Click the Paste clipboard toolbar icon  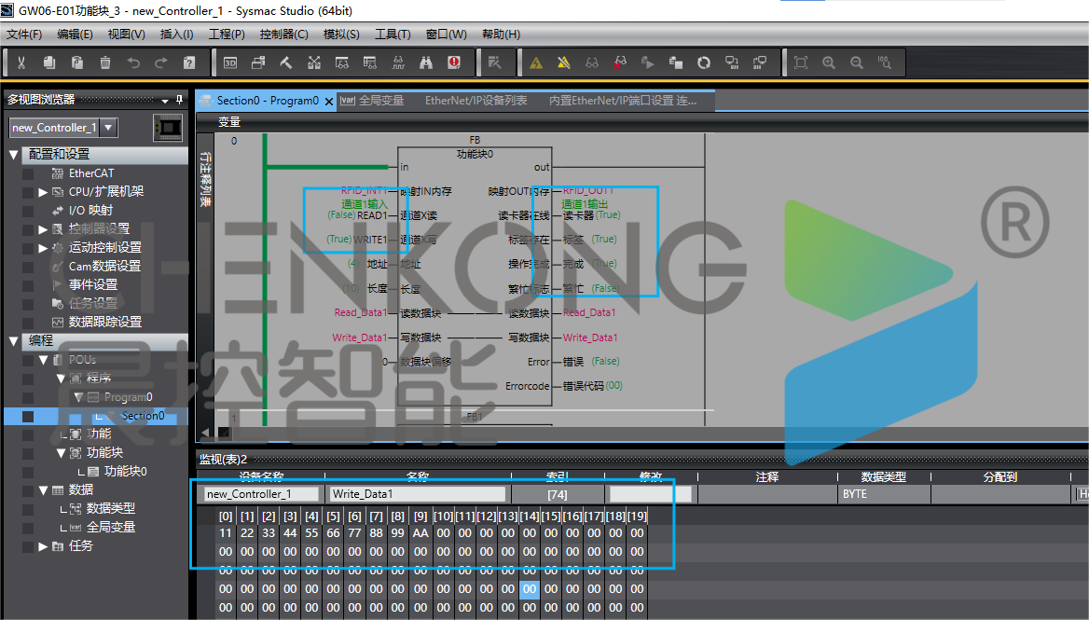tap(77, 62)
